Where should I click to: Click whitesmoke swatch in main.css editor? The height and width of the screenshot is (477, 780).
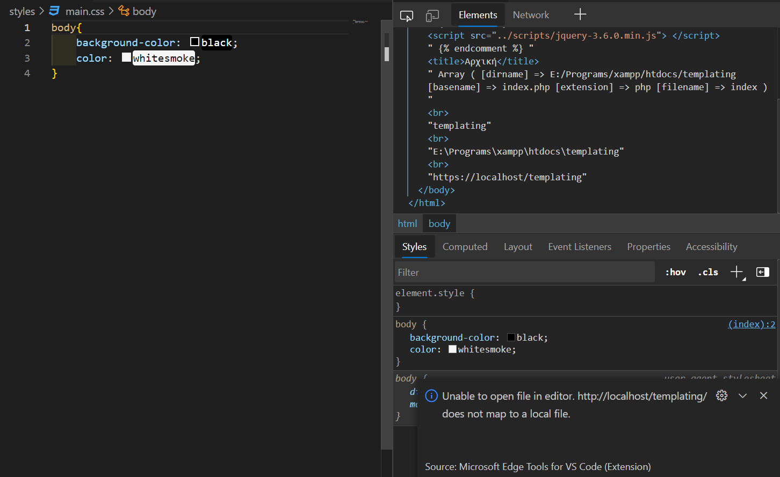pyautogui.click(x=126, y=57)
